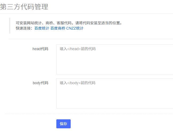Click the gray bar left of the tip box
Screen dimensions: 173x132
point(10,26)
